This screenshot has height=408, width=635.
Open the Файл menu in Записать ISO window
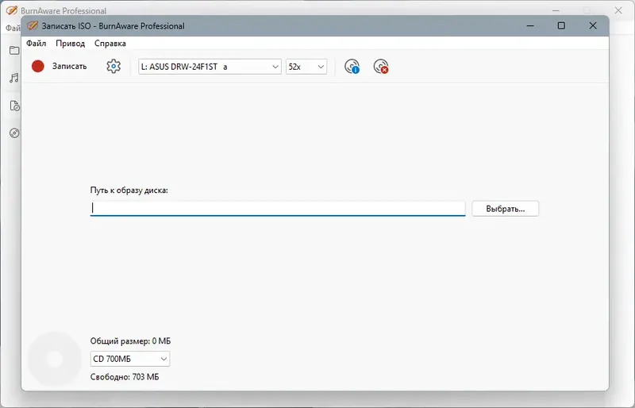tap(36, 44)
